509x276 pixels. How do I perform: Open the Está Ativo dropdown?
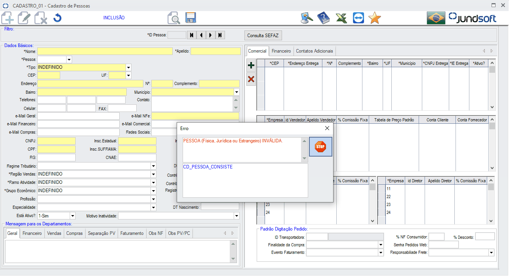coord(72,216)
